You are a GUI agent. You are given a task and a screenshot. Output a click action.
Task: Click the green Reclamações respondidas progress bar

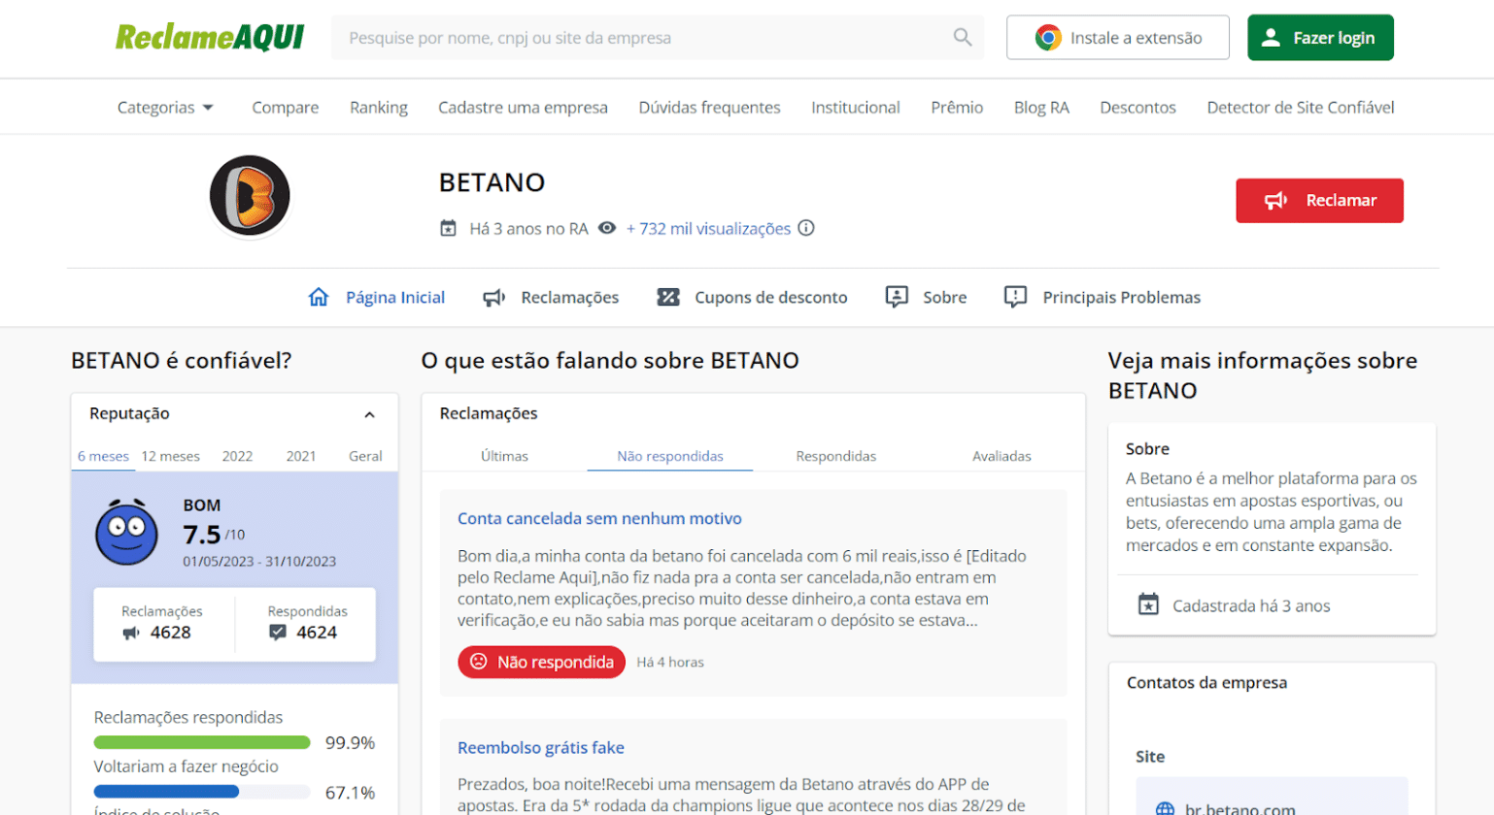tap(202, 742)
